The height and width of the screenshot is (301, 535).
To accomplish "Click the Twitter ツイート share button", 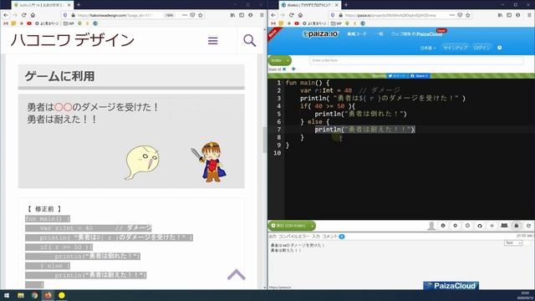I will (398, 76).
